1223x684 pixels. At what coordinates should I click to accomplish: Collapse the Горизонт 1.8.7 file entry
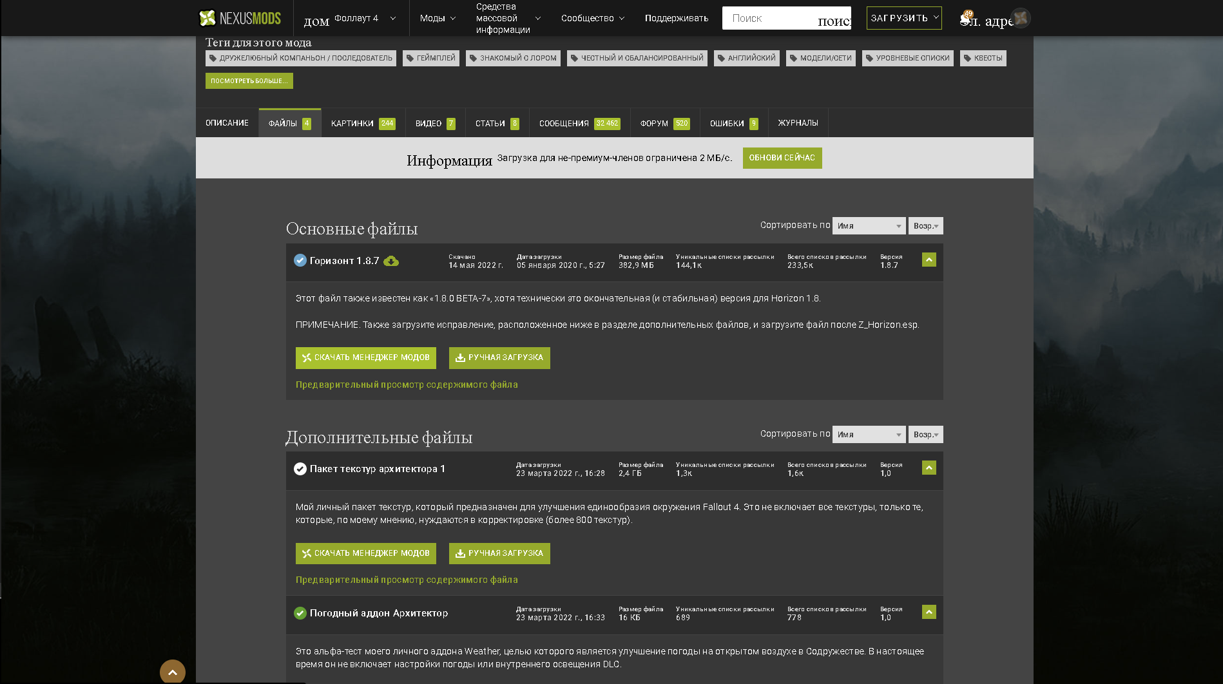point(929,260)
